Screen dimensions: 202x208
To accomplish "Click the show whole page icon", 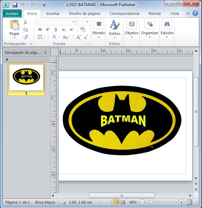I will tap(189, 202).
